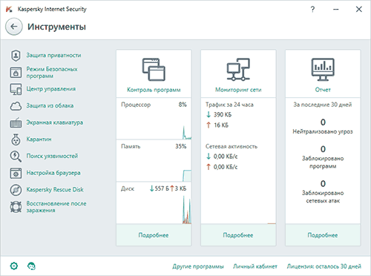Image resolution: width=371 pixels, height=276 pixels.
Task: Click the Отчет title
Action: tap(323, 90)
